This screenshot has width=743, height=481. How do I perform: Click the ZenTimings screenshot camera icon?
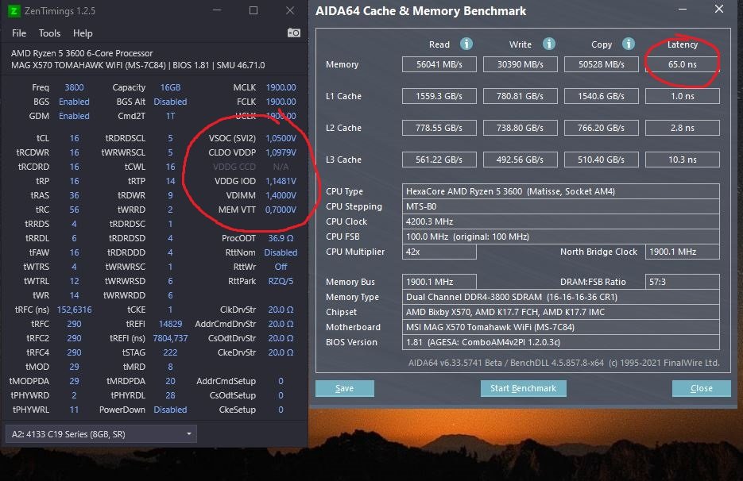294,33
